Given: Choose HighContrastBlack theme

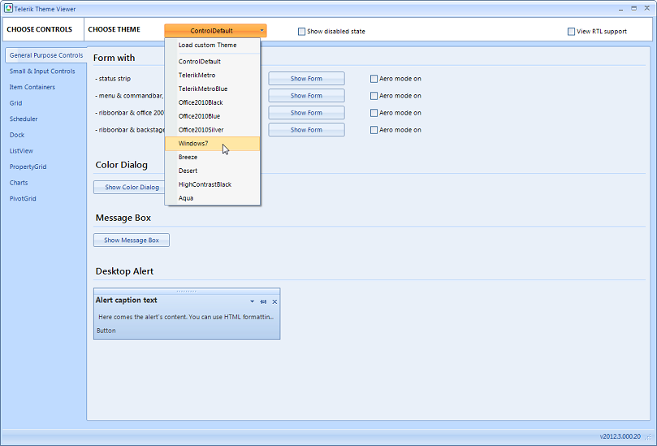Looking at the screenshot, I should [213, 184].
